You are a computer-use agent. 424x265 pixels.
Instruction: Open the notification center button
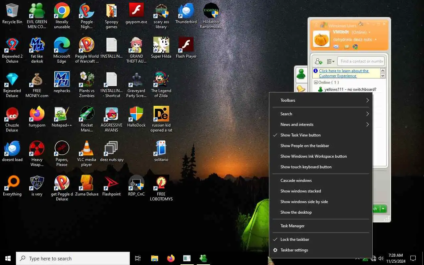[413, 258]
